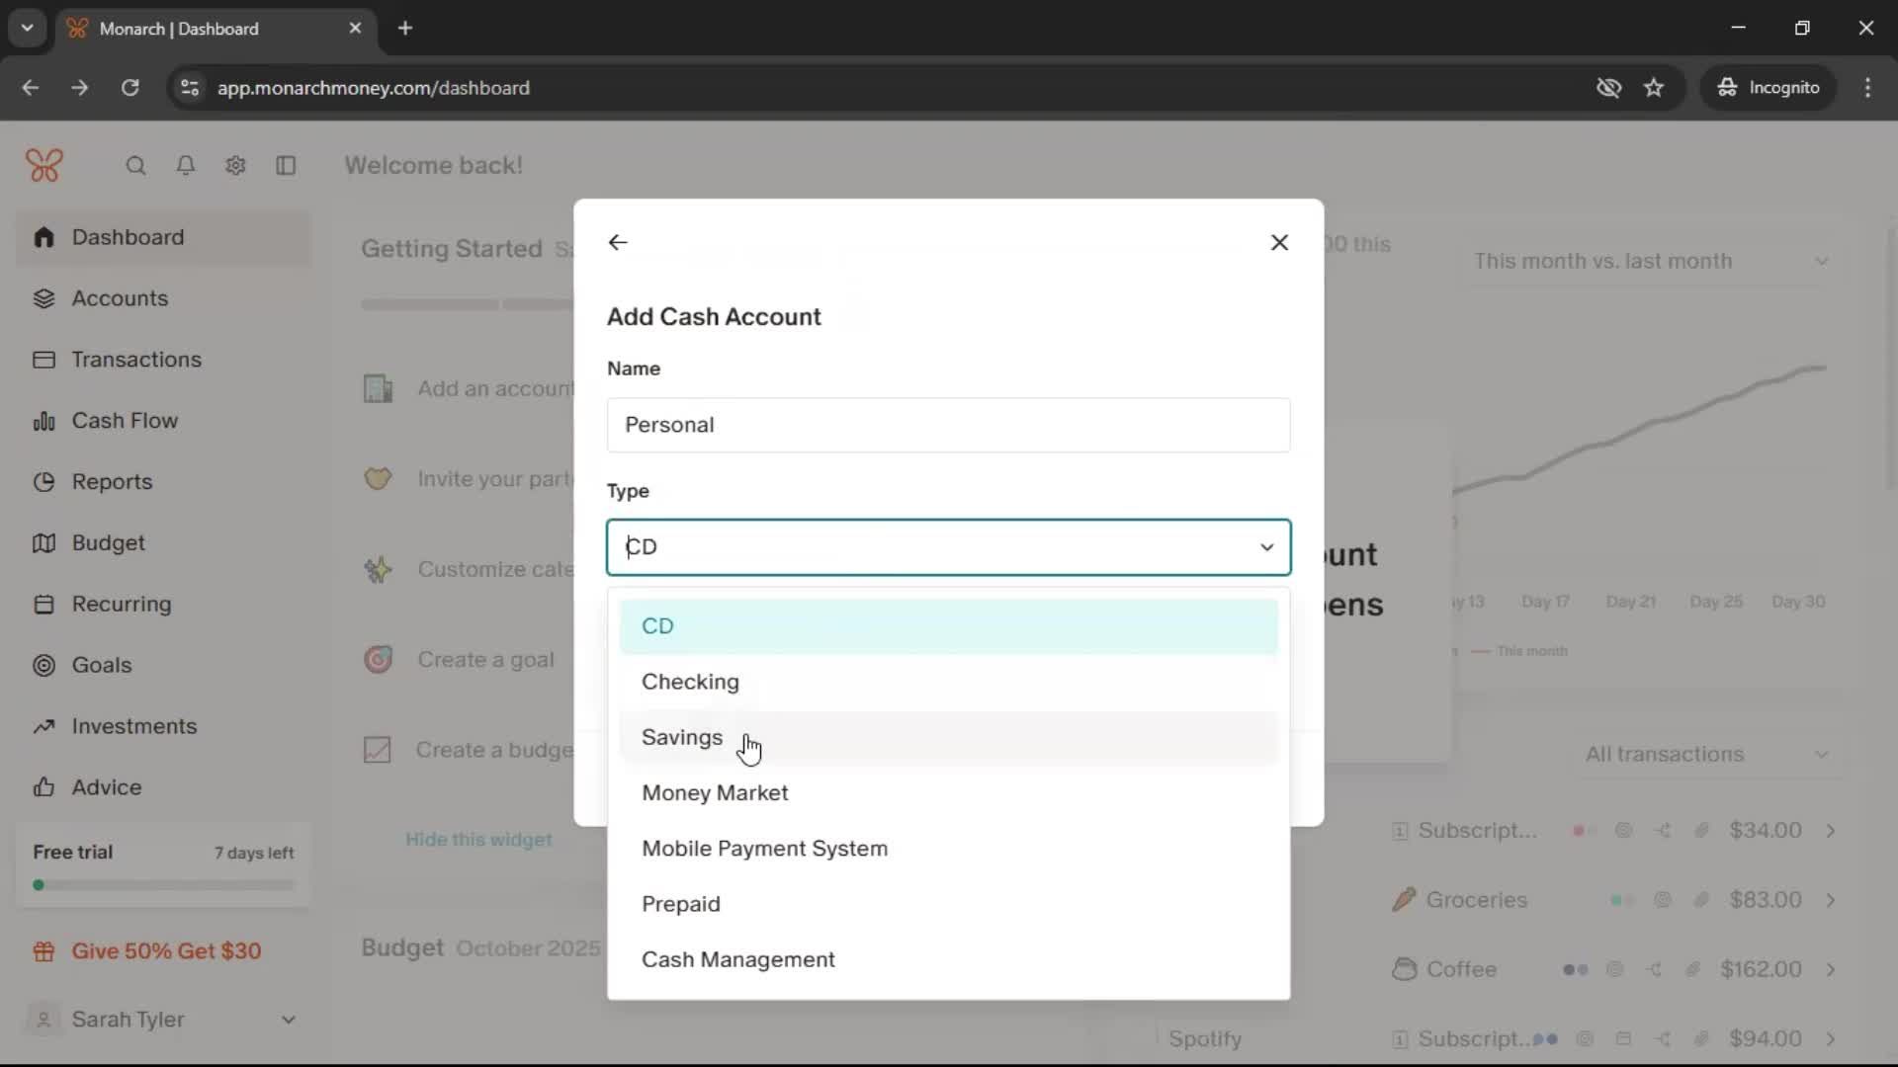The height and width of the screenshot is (1067, 1898).
Task: Select the Savings option in the list
Action: click(682, 738)
